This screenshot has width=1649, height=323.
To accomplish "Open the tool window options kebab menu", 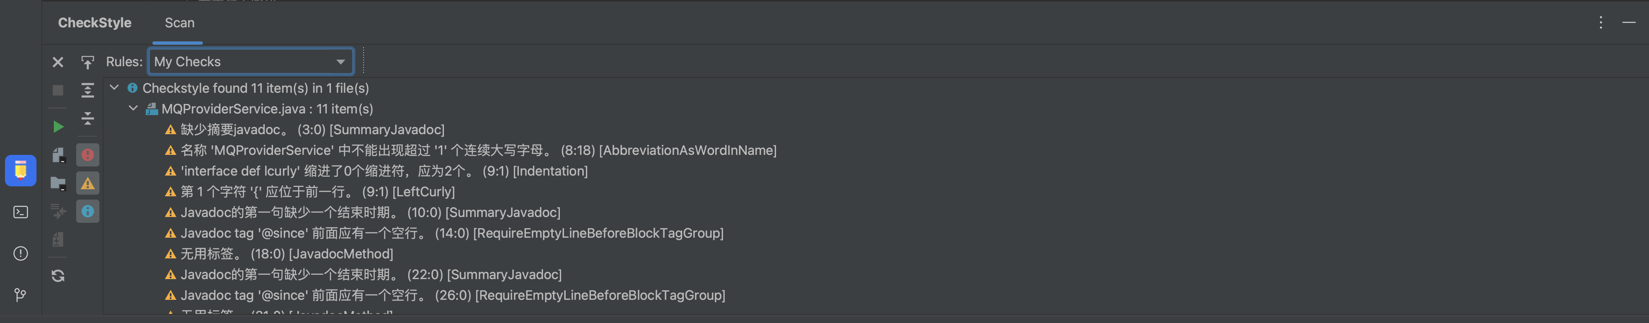I will pos(1601,23).
